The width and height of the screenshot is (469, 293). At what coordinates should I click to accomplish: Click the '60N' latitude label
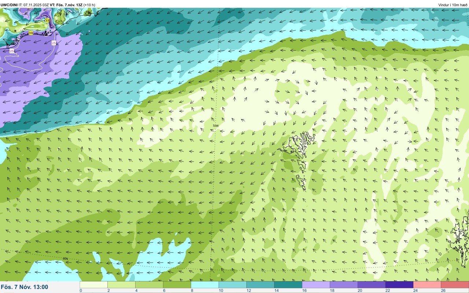pos(65,259)
